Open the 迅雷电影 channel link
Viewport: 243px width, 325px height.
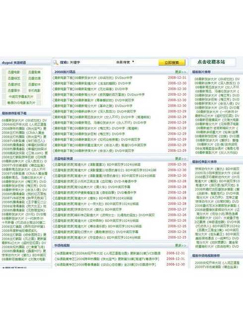[14, 72]
